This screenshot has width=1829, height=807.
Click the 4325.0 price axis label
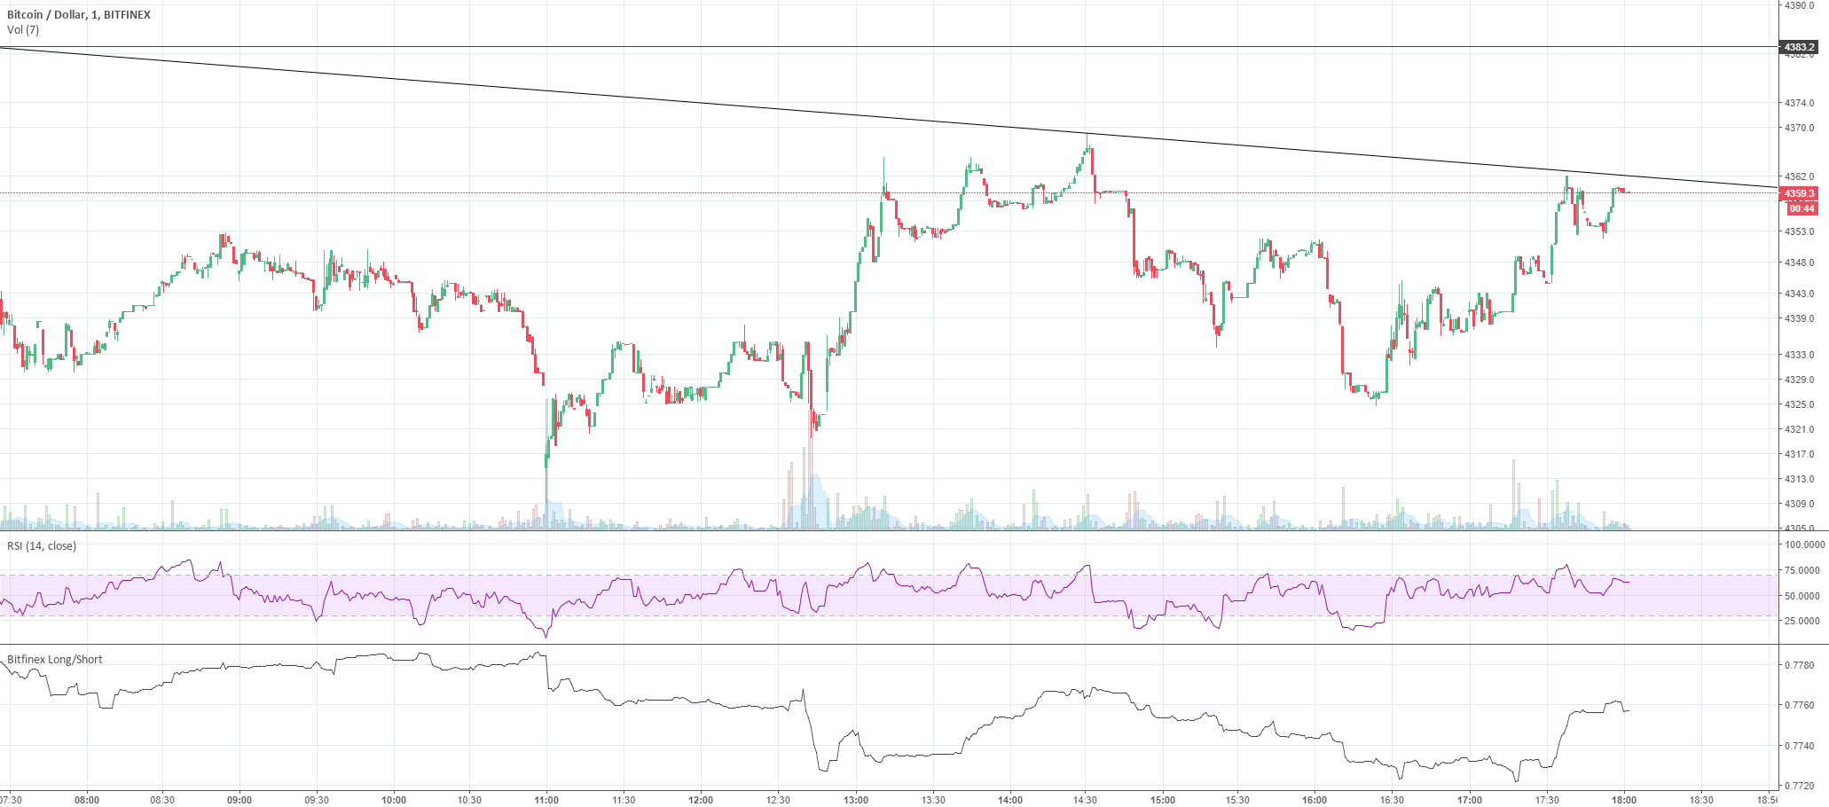tap(1800, 404)
